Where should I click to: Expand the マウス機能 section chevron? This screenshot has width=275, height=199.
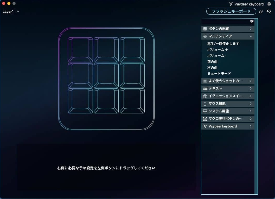(251, 104)
